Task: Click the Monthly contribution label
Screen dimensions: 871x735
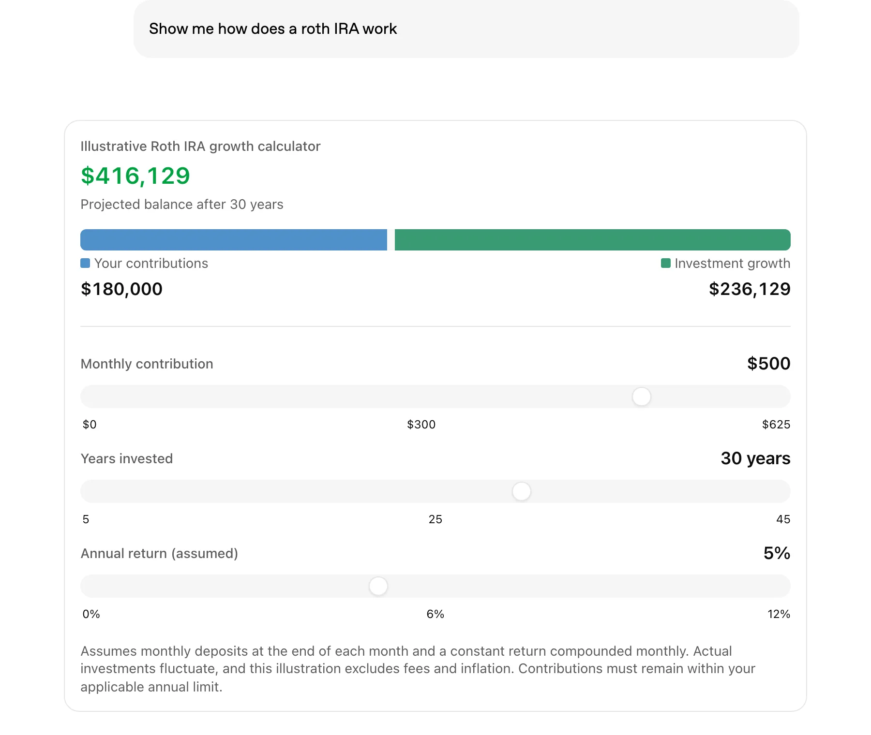Action: click(147, 364)
